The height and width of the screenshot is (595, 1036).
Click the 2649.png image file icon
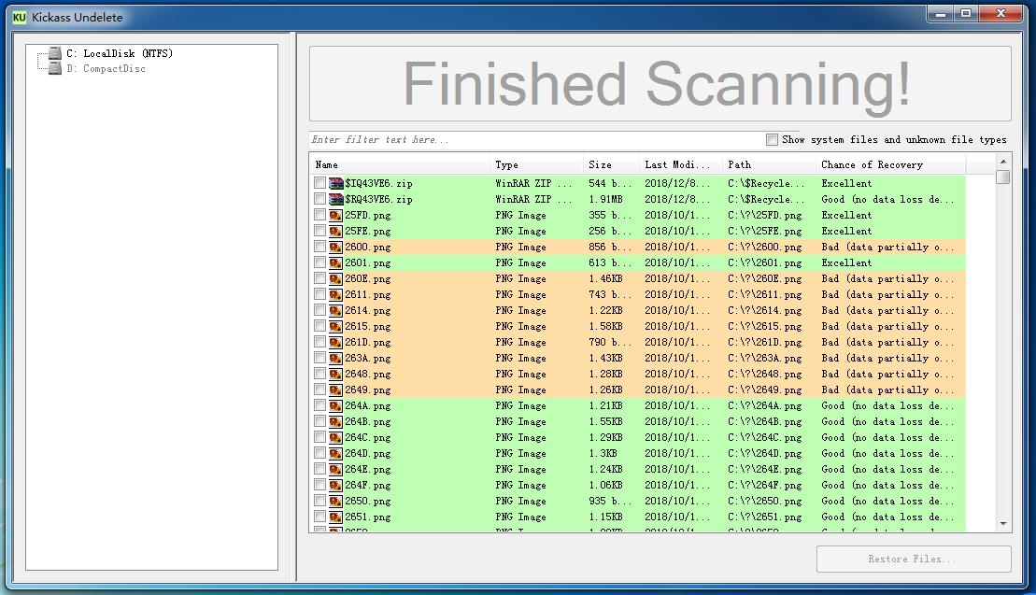tap(336, 390)
